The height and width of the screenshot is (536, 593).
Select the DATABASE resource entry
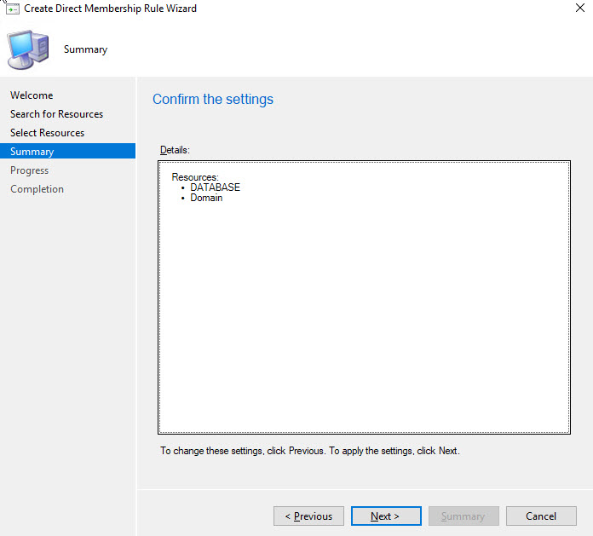click(x=215, y=187)
